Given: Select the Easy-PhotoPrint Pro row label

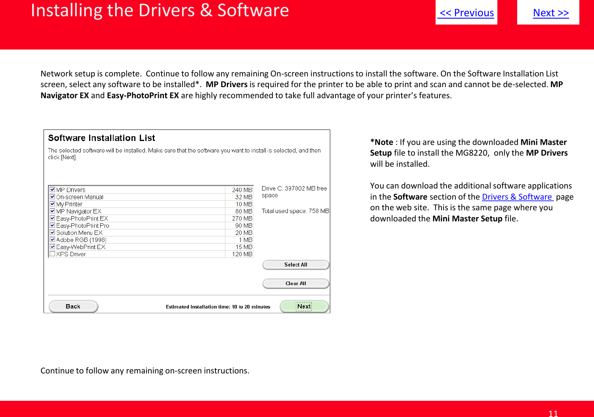Looking at the screenshot, I should (83, 226).
